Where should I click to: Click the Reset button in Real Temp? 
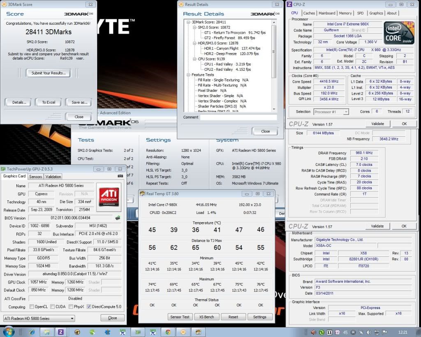(x=233, y=317)
